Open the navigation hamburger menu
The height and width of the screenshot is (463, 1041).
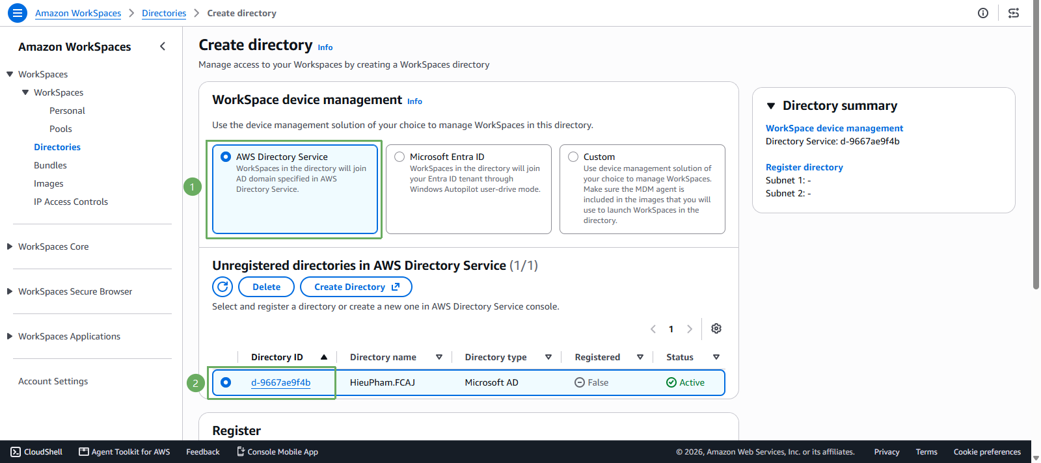(18, 12)
